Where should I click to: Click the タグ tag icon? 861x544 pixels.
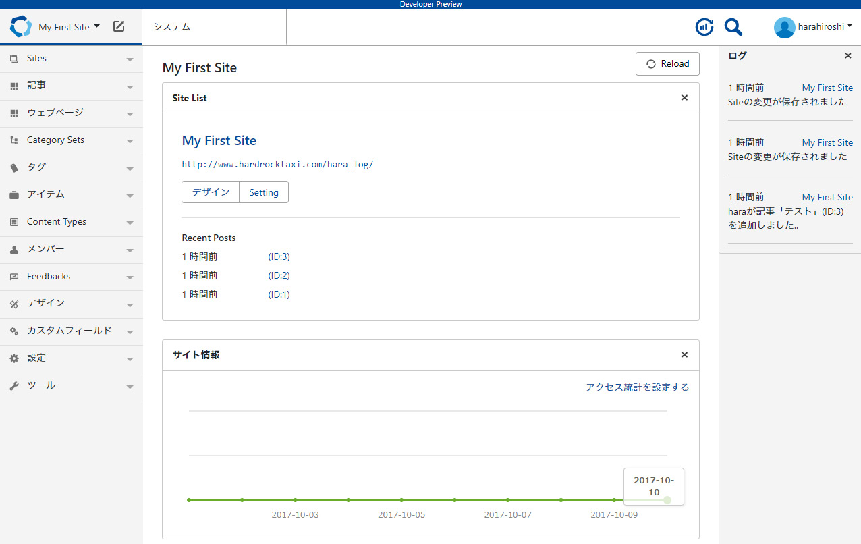(14, 168)
